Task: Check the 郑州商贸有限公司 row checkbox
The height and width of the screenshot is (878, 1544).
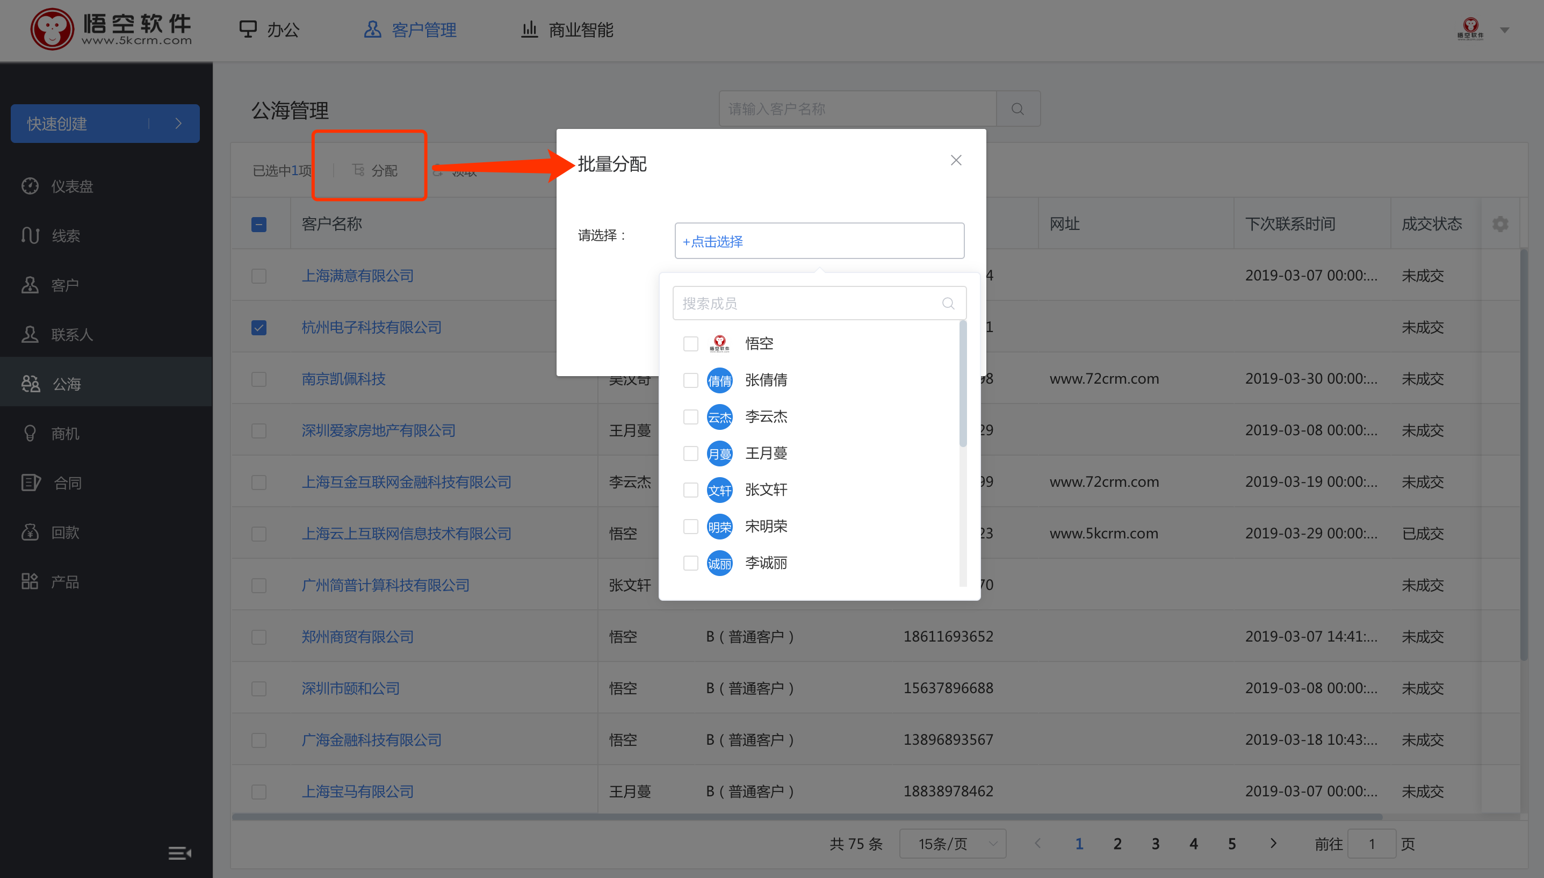Action: (x=258, y=637)
